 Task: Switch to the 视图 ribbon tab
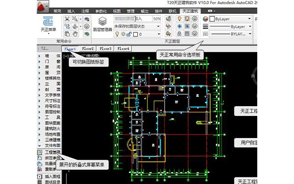pos(117,11)
